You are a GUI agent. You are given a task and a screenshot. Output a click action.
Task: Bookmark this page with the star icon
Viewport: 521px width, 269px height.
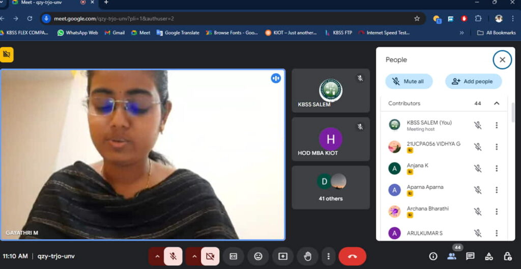417,19
